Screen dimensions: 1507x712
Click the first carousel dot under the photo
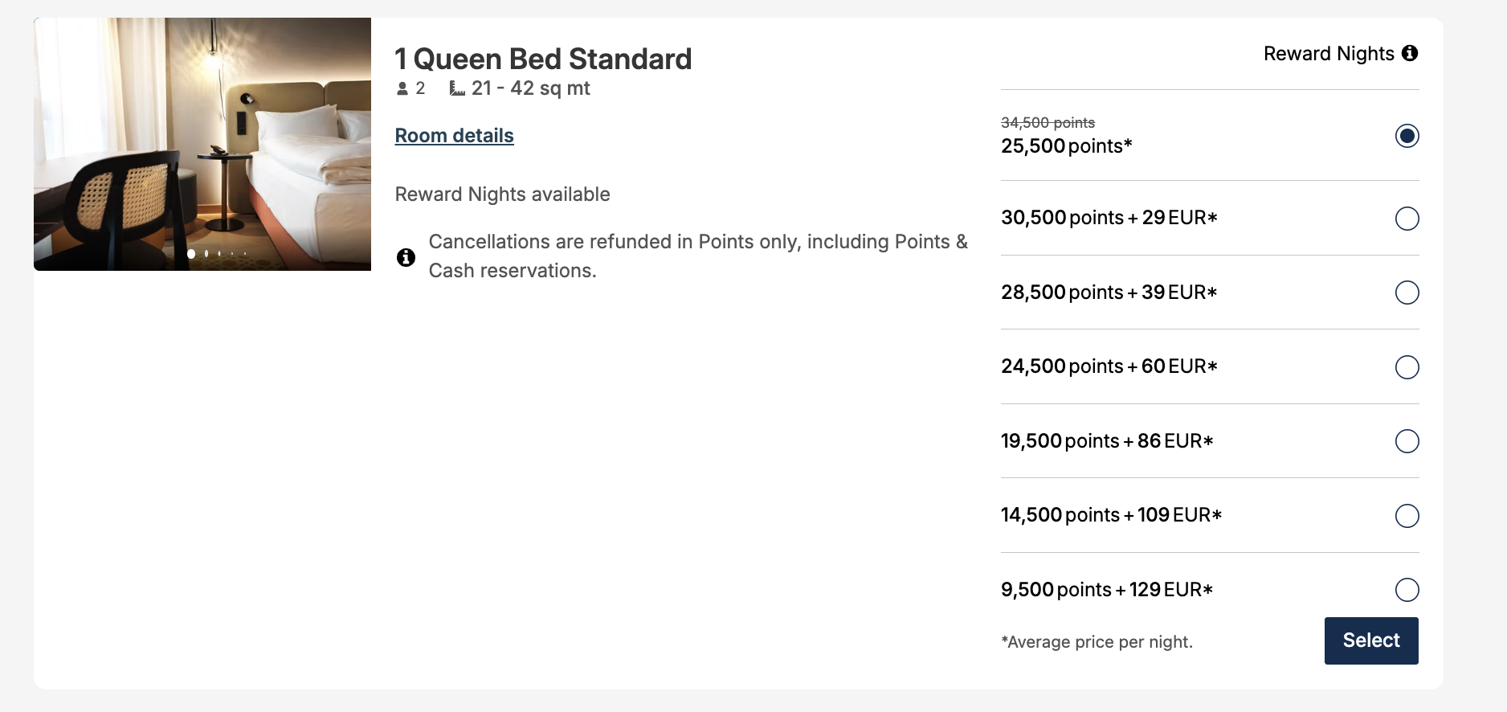point(191,254)
